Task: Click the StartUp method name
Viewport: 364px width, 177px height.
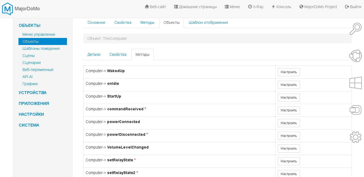Action: 114,96
